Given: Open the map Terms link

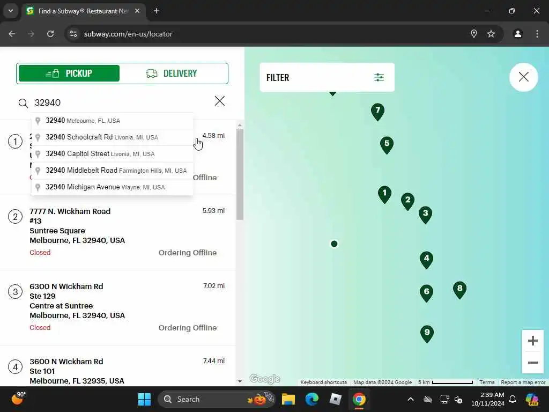Looking at the screenshot, I should click(487, 382).
